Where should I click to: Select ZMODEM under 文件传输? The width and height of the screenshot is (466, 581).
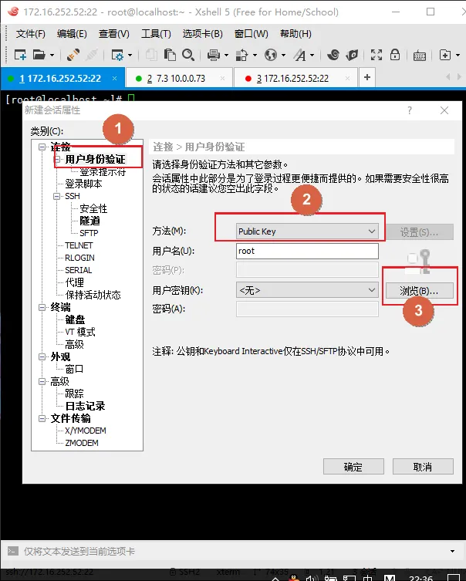click(x=82, y=443)
